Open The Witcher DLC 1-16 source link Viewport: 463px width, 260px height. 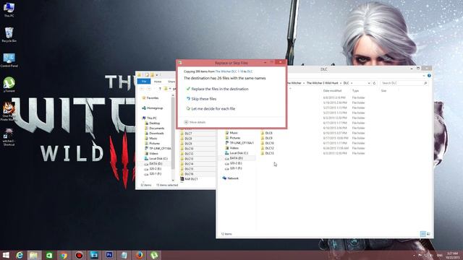coord(229,71)
